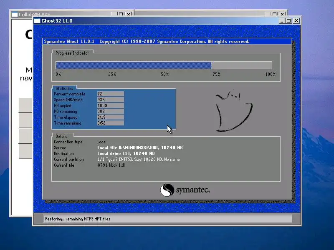
Task: Click the 50% progress mark label
Action: point(164,74)
